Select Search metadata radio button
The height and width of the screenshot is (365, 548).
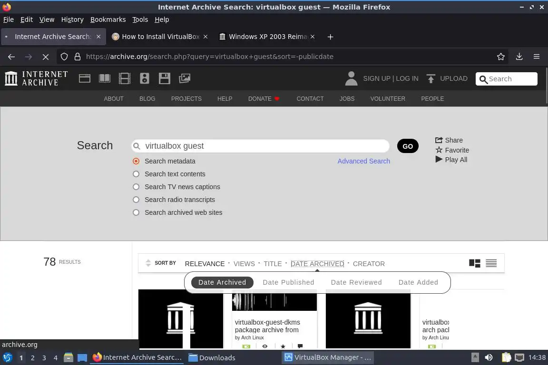click(136, 161)
